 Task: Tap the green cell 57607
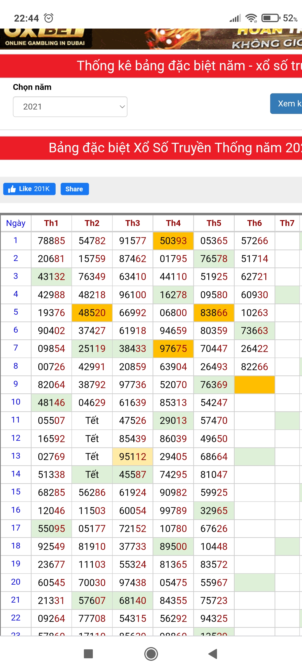point(92,601)
